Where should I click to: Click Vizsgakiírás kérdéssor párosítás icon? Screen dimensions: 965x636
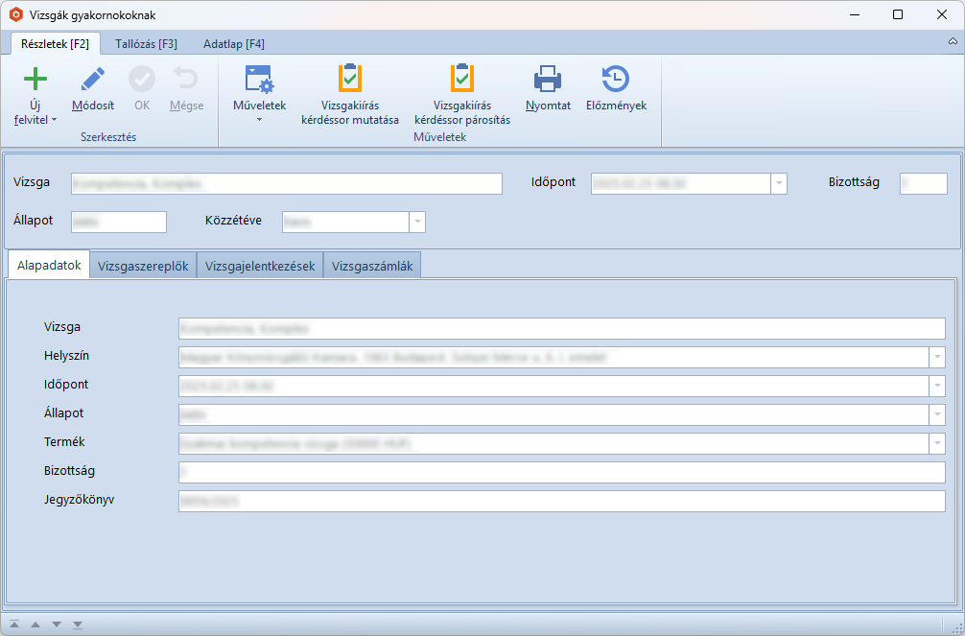click(x=462, y=79)
